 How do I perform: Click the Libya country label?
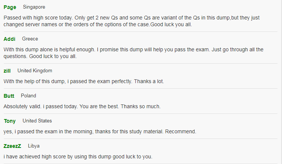(x=33, y=146)
